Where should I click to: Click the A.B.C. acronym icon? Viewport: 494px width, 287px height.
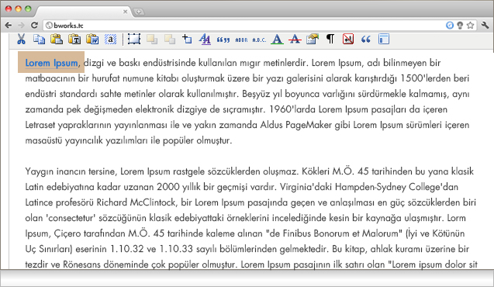pos(259,40)
